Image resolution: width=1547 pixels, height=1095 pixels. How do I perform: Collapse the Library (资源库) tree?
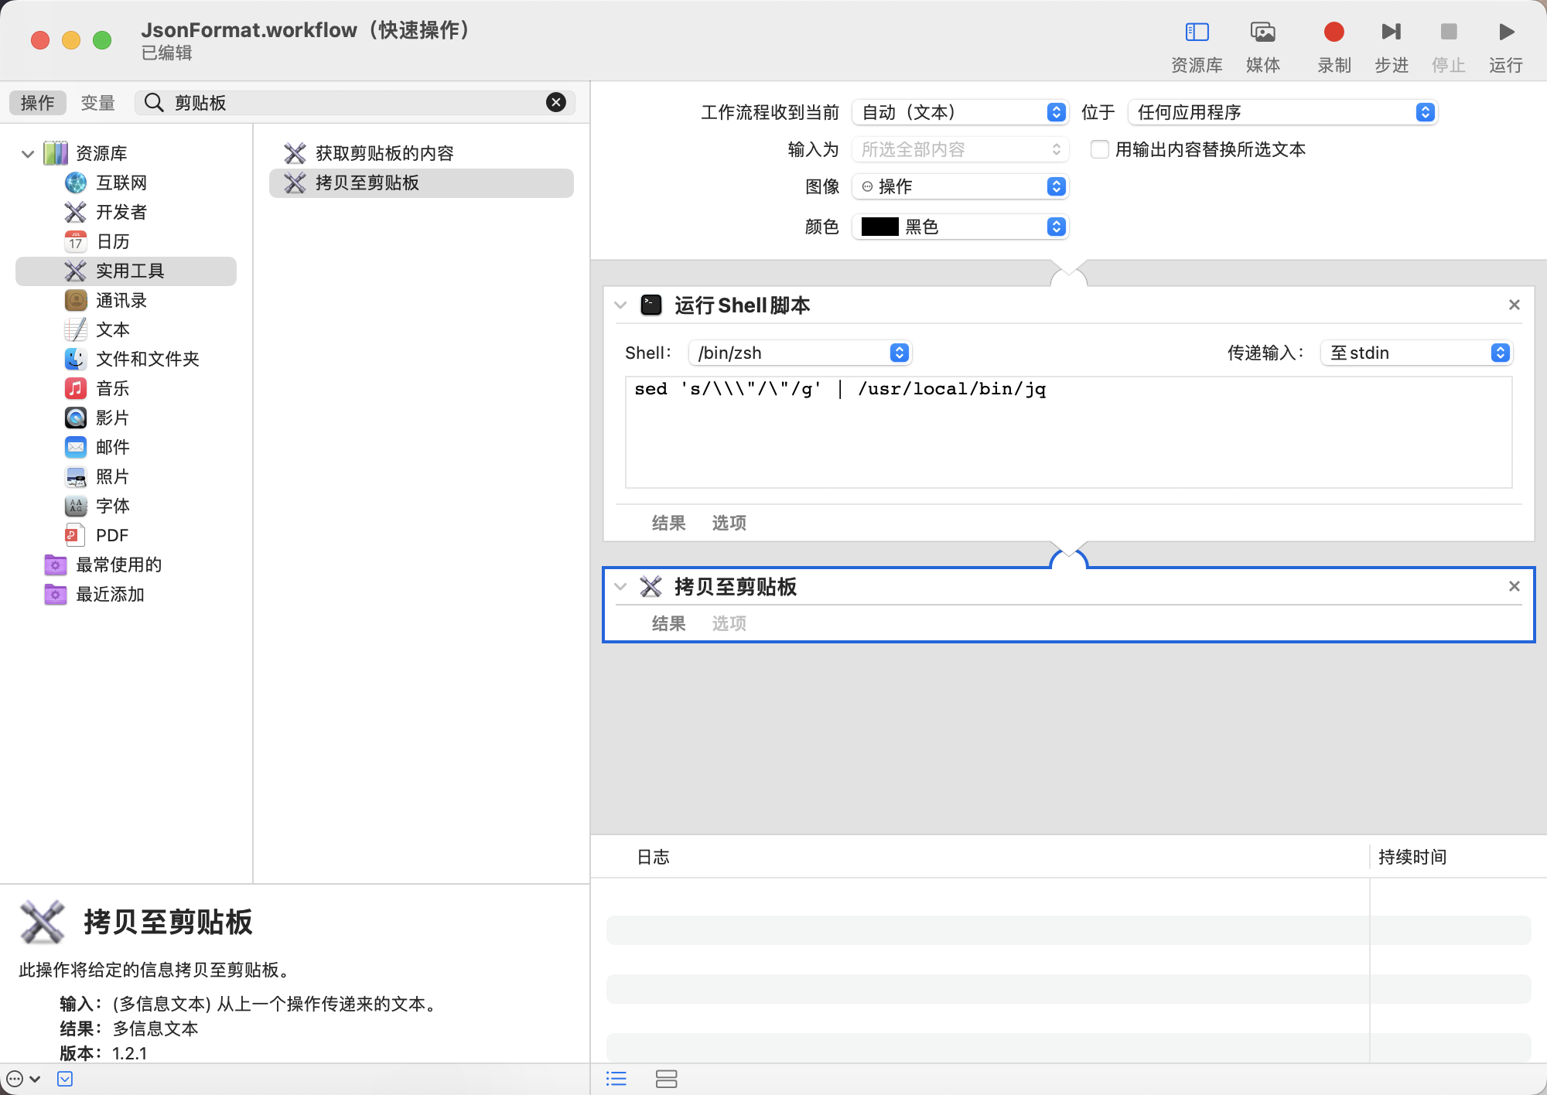[x=28, y=154]
